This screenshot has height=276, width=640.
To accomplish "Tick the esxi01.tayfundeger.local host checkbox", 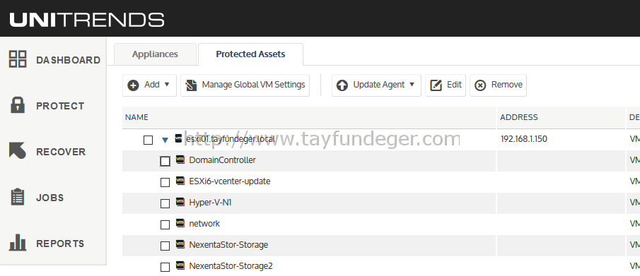I will pyautogui.click(x=149, y=140).
